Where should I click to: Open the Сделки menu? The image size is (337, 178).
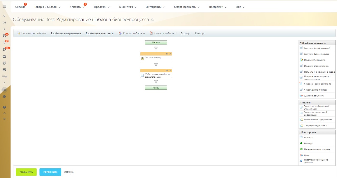click(x=20, y=7)
